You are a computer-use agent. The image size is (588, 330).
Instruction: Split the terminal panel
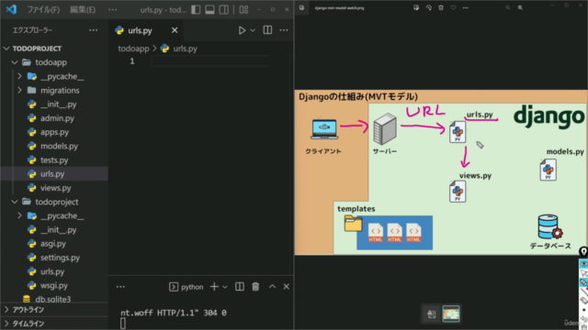(240, 287)
